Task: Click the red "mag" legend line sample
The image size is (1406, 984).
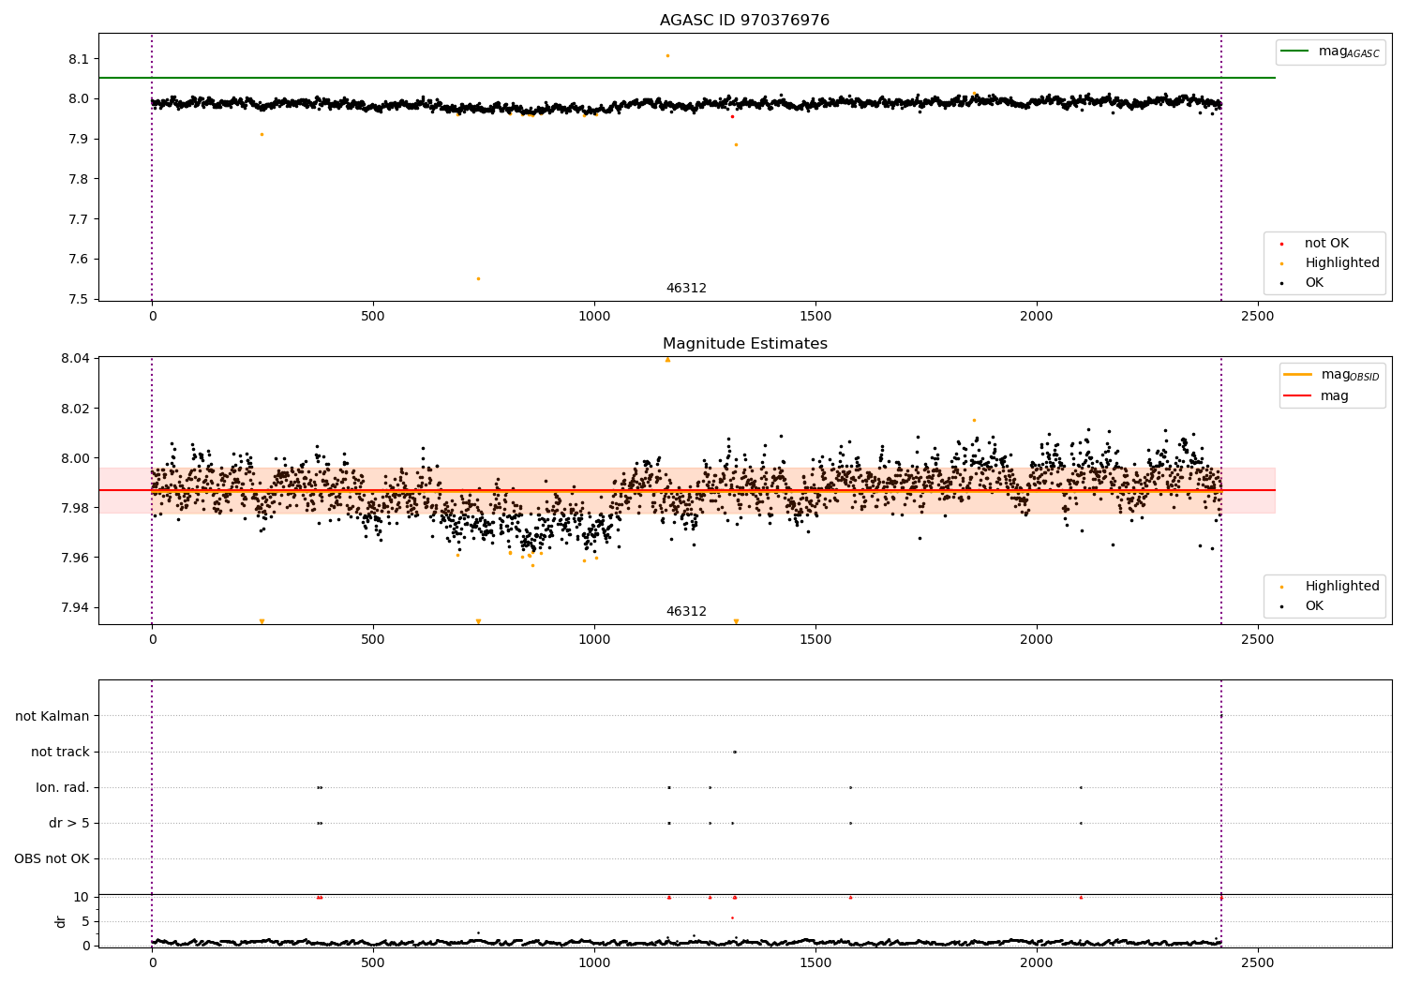Action: tap(1297, 396)
